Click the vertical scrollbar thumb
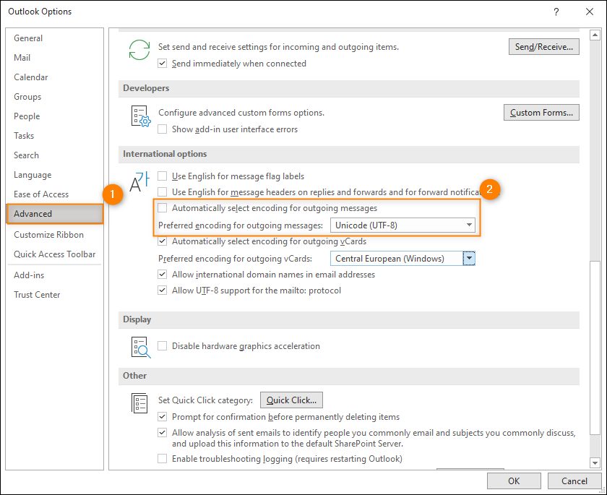 [x=595, y=348]
